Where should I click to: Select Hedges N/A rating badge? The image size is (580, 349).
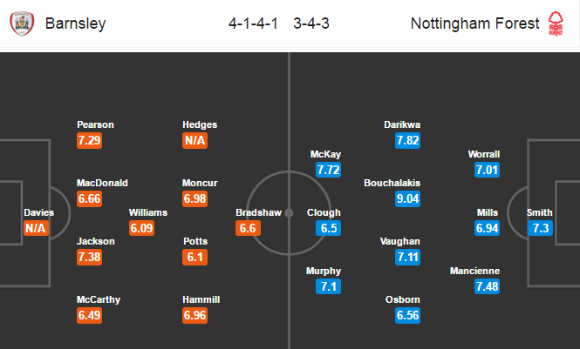point(195,141)
